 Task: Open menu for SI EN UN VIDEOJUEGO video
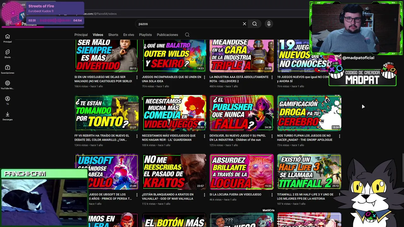137,77
